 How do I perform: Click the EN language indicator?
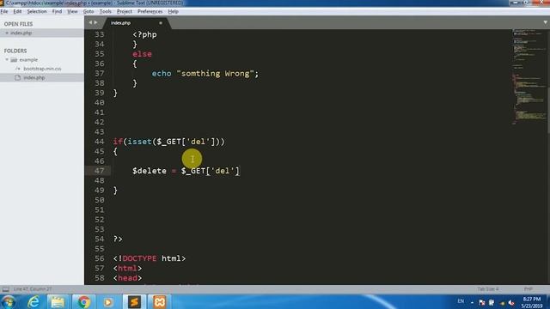tap(461, 301)
